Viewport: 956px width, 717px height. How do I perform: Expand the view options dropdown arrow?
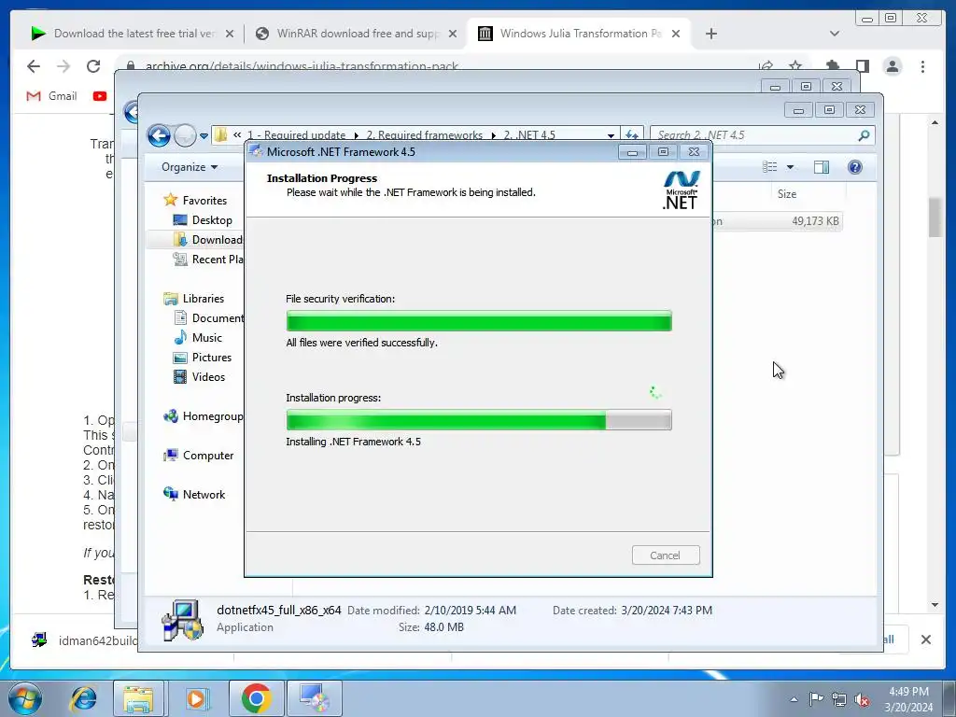point(790,167)
